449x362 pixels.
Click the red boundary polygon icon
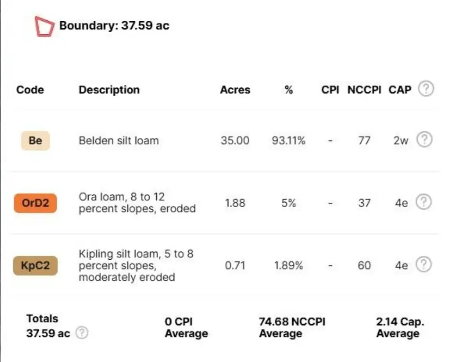coord(45,27)
